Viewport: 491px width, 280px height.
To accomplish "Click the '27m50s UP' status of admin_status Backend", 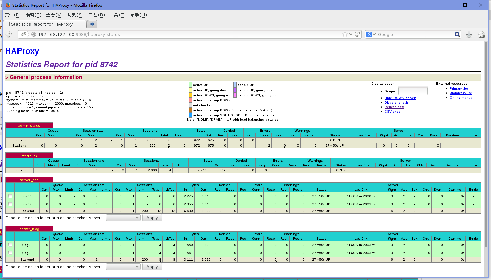I will [335, 146].
